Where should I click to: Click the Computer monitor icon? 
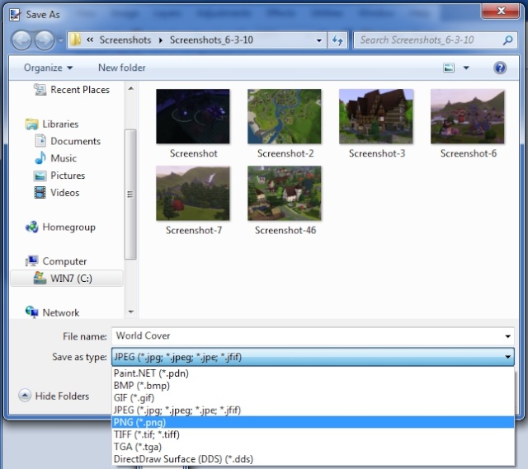click(31, 261)
